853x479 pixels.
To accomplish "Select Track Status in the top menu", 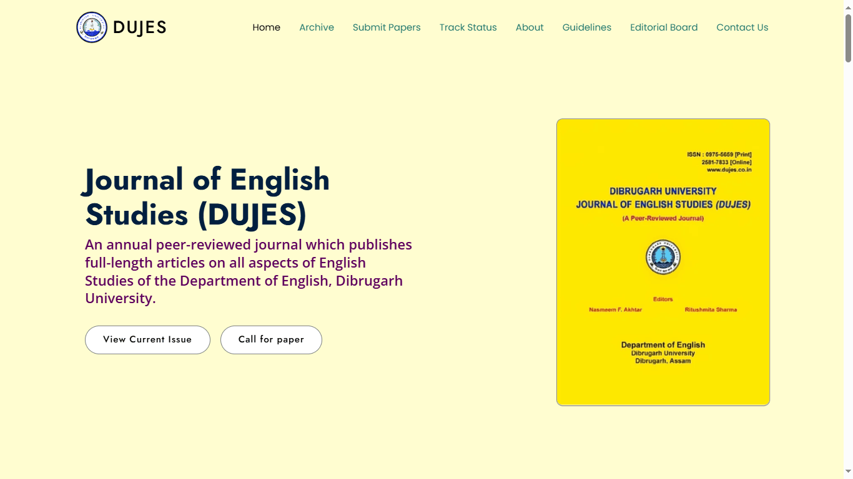I will (x=468, y=27).
